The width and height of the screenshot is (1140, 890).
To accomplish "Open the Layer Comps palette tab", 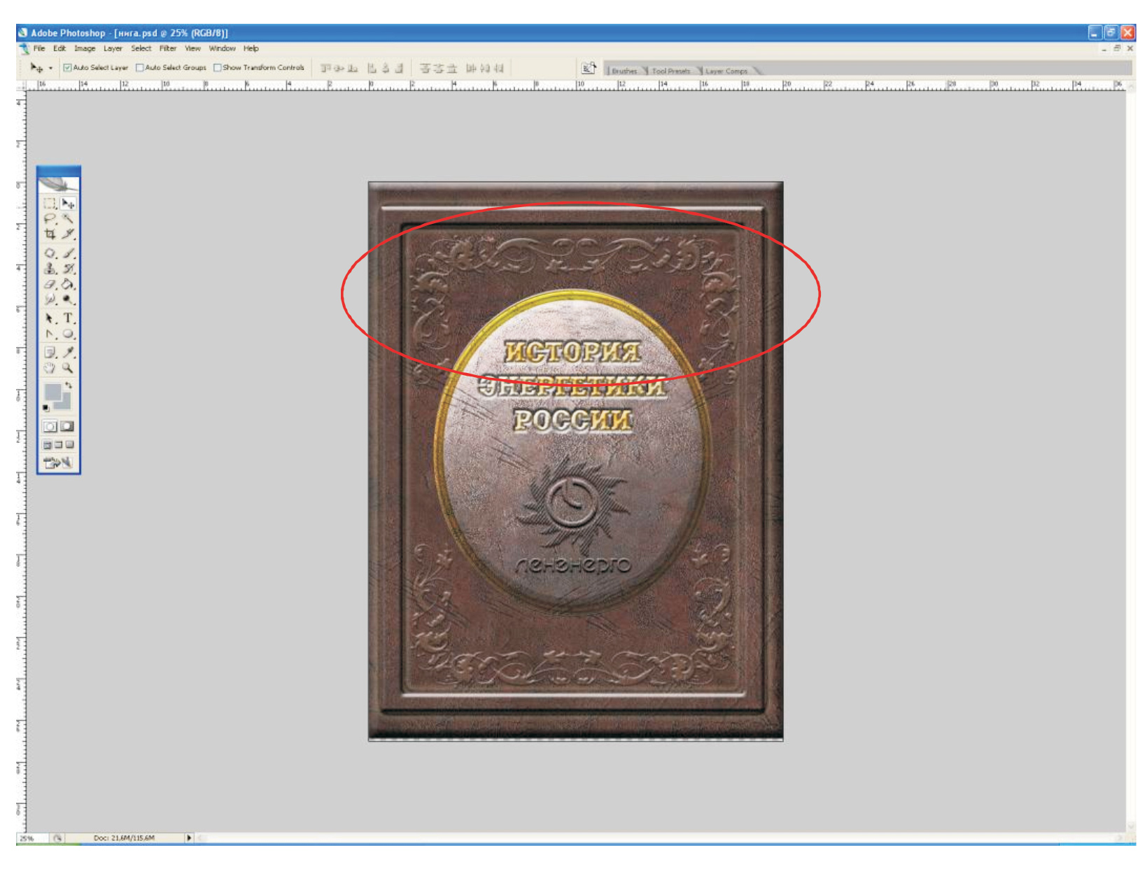I will click(726, 71).
